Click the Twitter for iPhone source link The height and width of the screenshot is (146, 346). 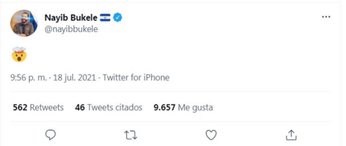click(x=136, y=78)
